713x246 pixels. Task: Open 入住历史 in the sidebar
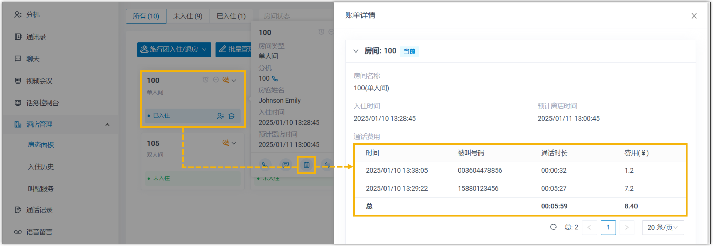tap(41, 167)
